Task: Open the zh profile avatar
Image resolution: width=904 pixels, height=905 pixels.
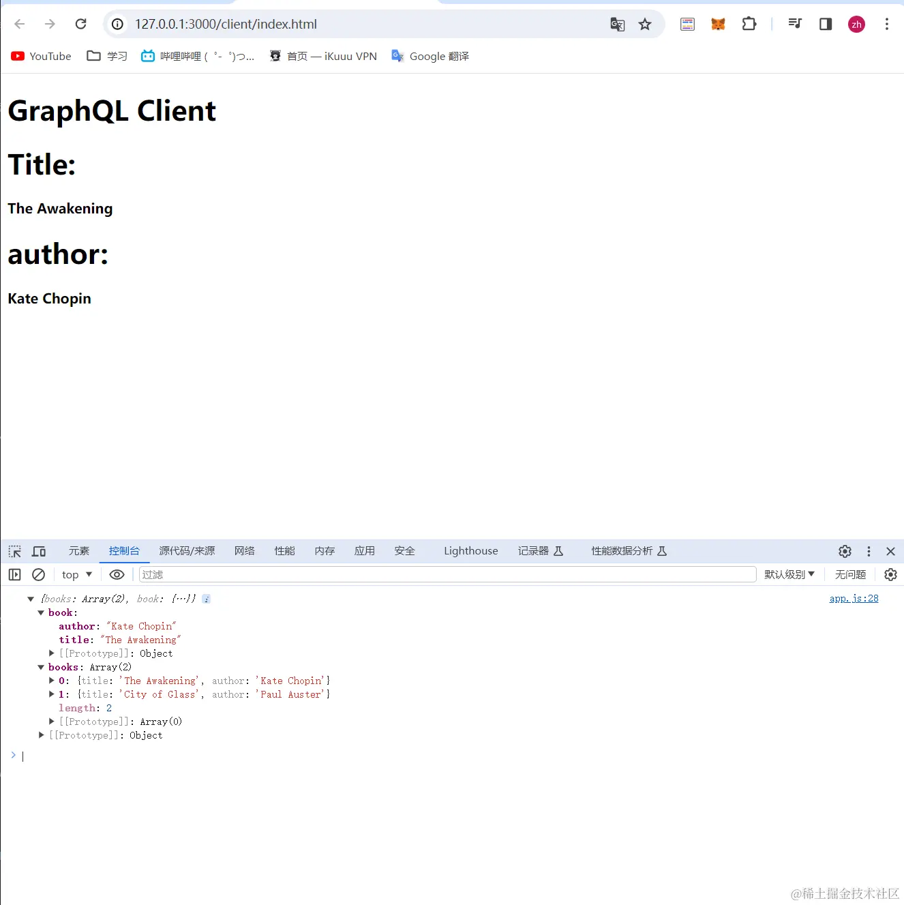Action: [856, 25]
